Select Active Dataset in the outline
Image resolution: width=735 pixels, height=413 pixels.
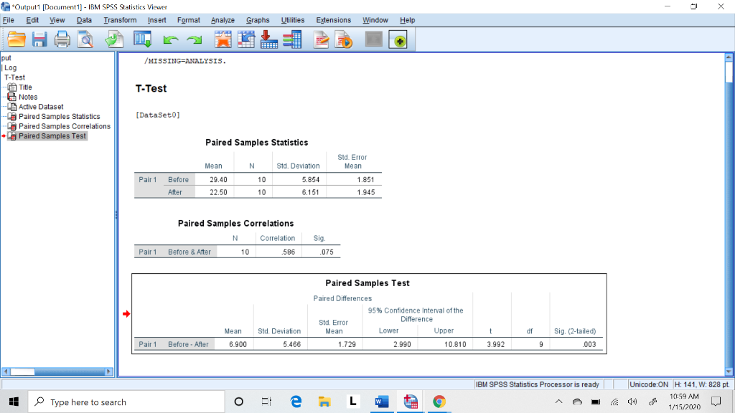click(39, 106)
